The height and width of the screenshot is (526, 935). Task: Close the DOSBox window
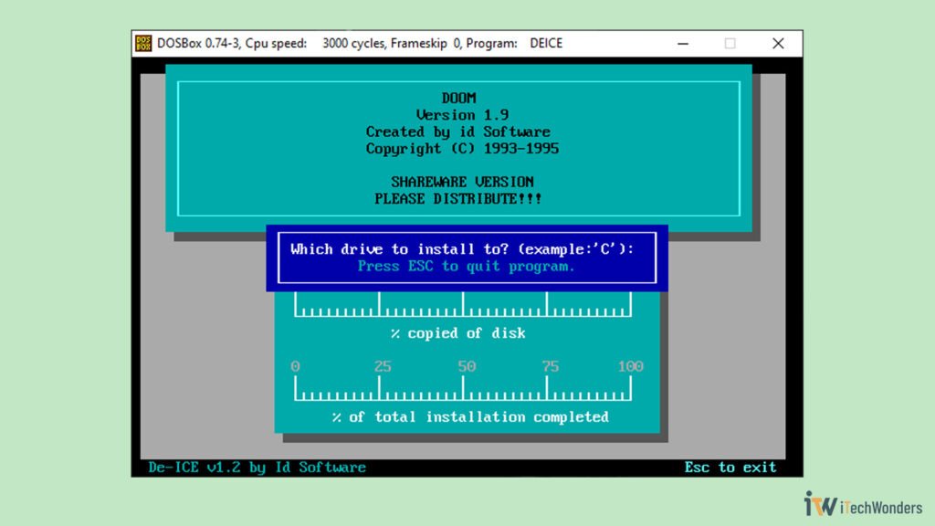click(778, 43)
